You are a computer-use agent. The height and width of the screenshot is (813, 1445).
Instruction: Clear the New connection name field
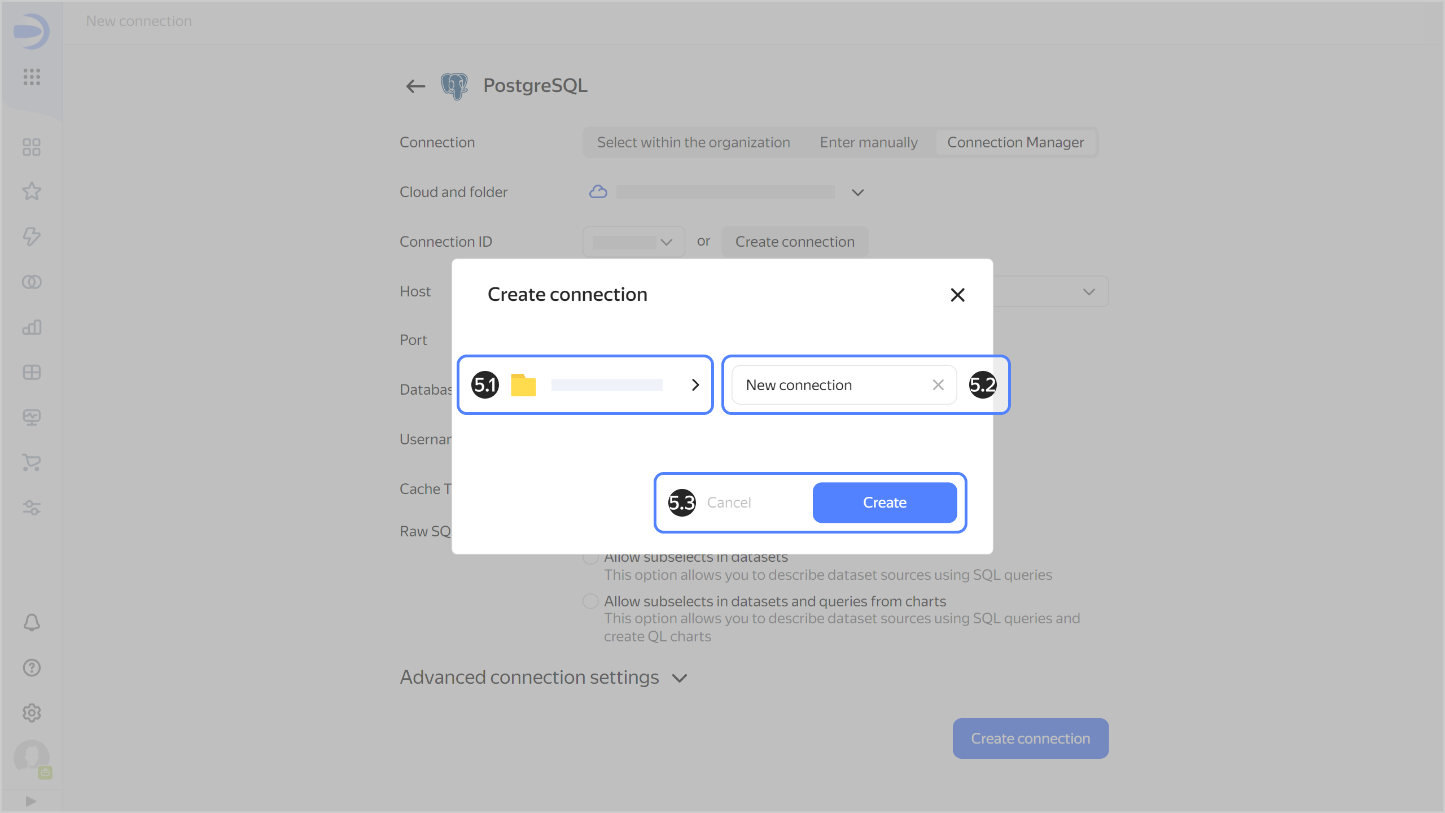938,385
